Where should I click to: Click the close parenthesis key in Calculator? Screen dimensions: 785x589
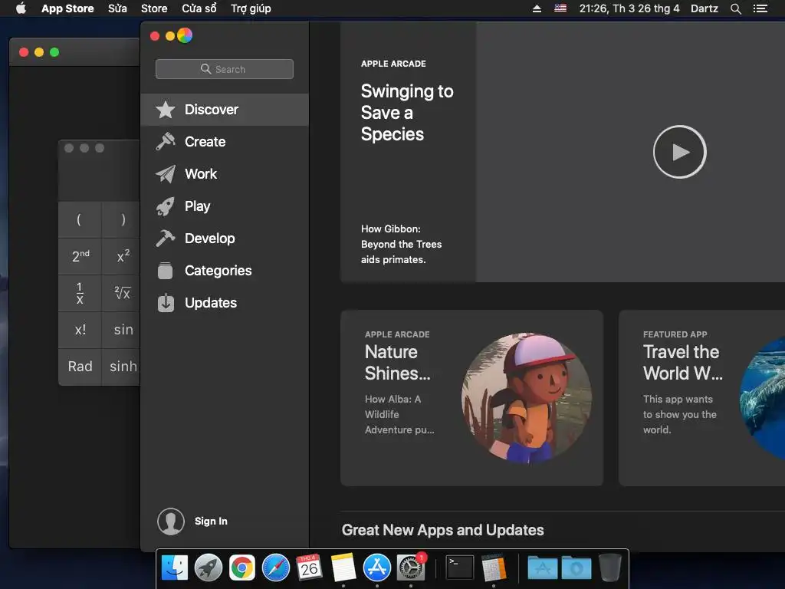[x=121, y=219]
